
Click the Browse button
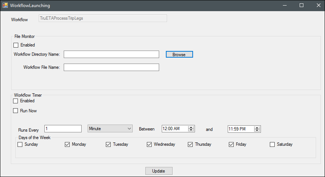179,54
